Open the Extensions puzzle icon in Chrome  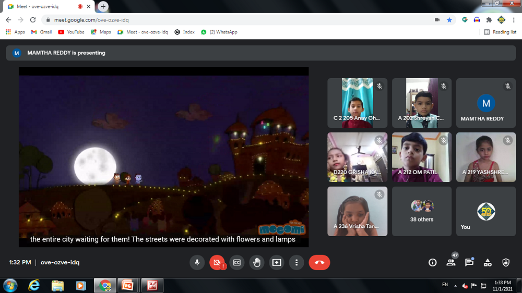tap(489, 20)
